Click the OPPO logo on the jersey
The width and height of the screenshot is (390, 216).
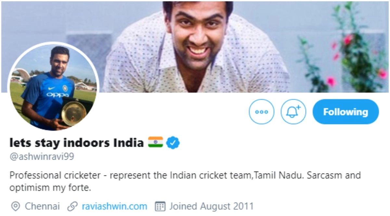click(x=57, y=95)
